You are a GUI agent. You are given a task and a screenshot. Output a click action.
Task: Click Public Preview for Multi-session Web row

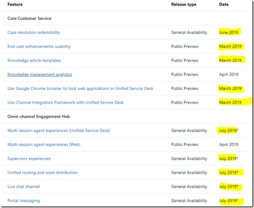(185, 144)
